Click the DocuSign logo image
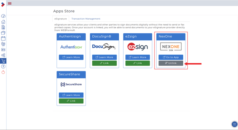Viewport: 238px width, 130px height. 104,47
